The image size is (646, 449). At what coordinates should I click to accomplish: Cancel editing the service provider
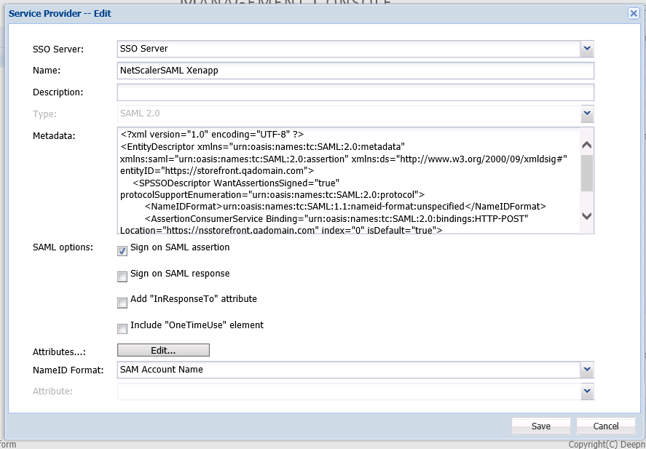(x=606, y=426)
